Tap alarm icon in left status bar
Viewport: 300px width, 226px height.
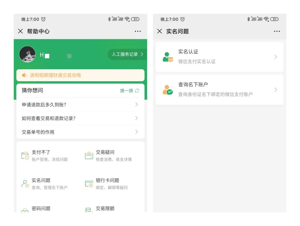(x=43, y=19)
